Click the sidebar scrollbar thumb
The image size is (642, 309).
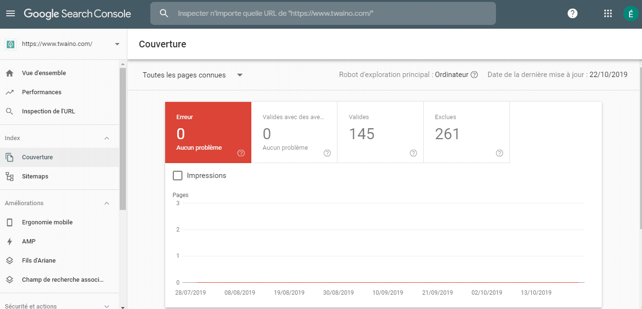click(x=123, y=139)
